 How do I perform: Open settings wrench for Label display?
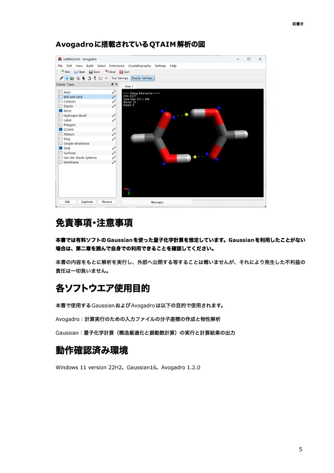[114, 120]
